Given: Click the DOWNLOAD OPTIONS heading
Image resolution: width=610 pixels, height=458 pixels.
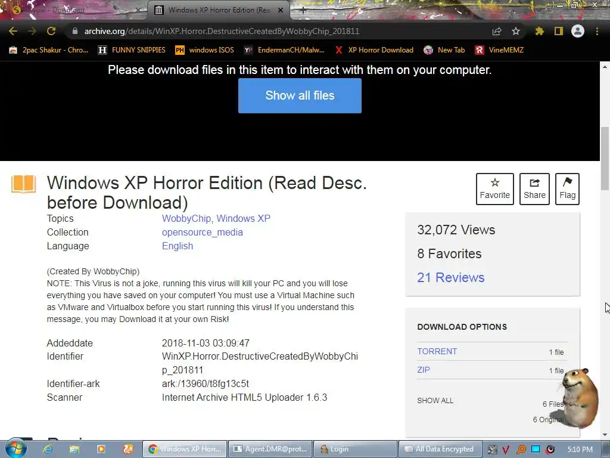Looking at the screenshot, I should pos(462,327).
